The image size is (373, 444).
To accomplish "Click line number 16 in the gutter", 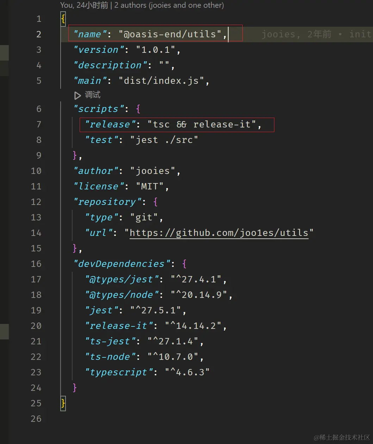I will (36, 264).
